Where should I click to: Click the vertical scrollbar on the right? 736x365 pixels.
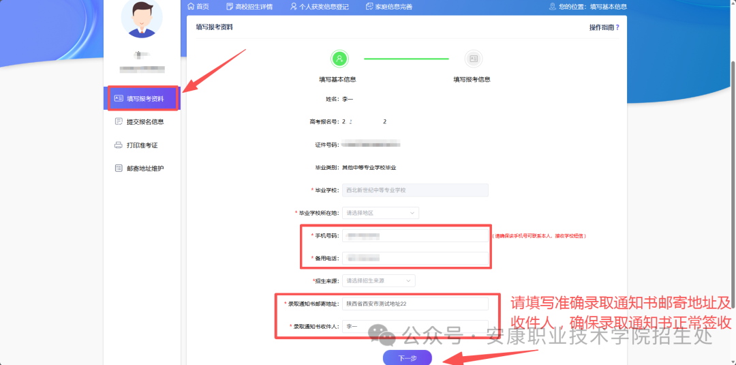(733, 136)
